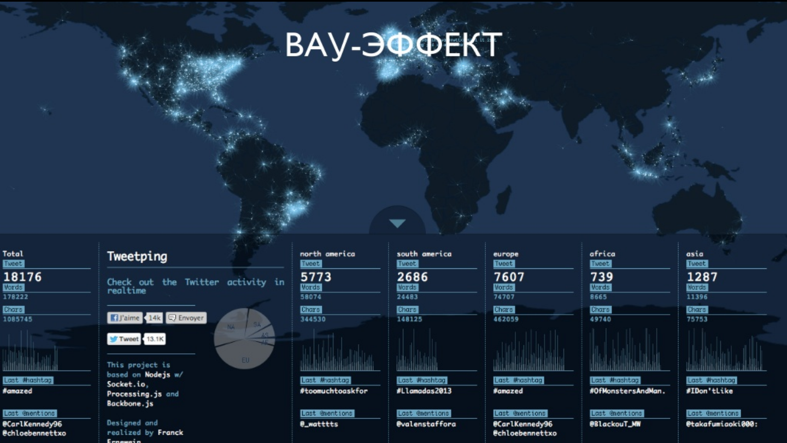
Task: Open the @_watttts mention
Action: [319, 424]
